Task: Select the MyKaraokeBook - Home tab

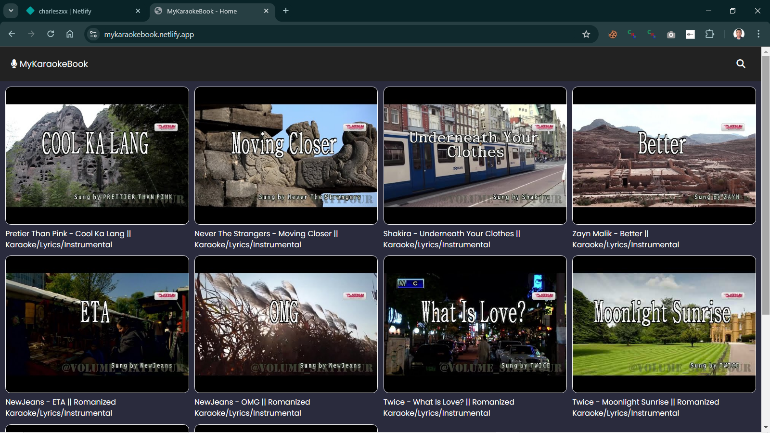Action: pyautogui.click(x=212, y=11)
